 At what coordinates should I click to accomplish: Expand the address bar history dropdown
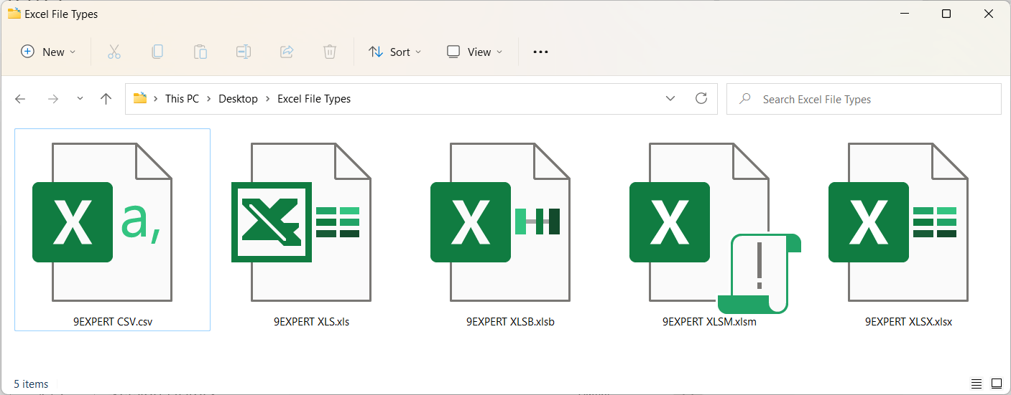[670, 99]
